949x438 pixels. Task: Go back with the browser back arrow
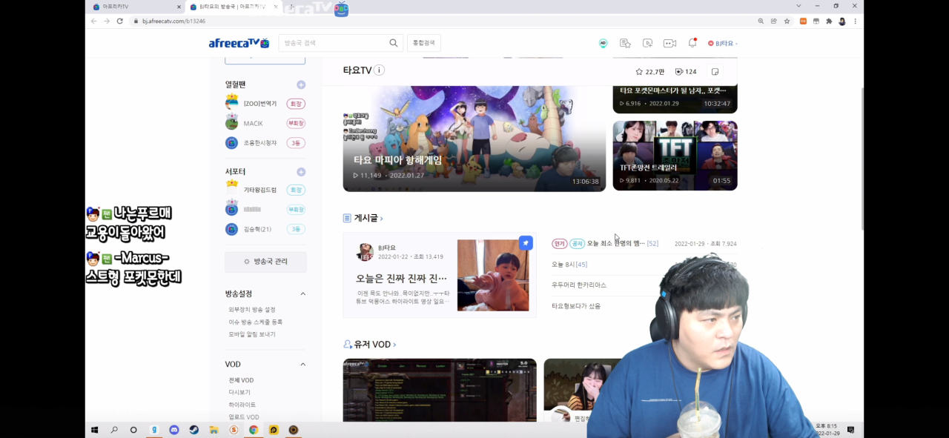tap(93, 21)
